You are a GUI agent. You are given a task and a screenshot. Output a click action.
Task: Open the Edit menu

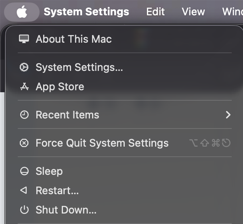pos(155,12)
